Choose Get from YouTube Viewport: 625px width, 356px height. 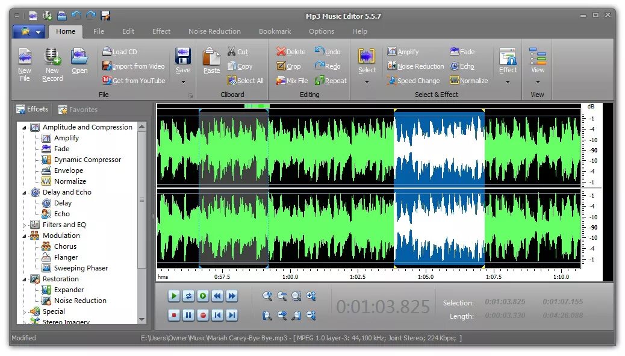coord(134,81)
